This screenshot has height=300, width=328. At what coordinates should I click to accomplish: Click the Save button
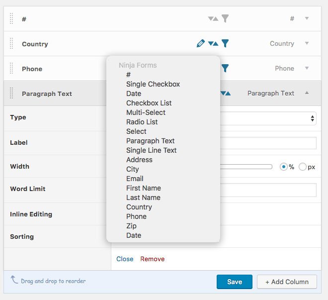(234, 282)
